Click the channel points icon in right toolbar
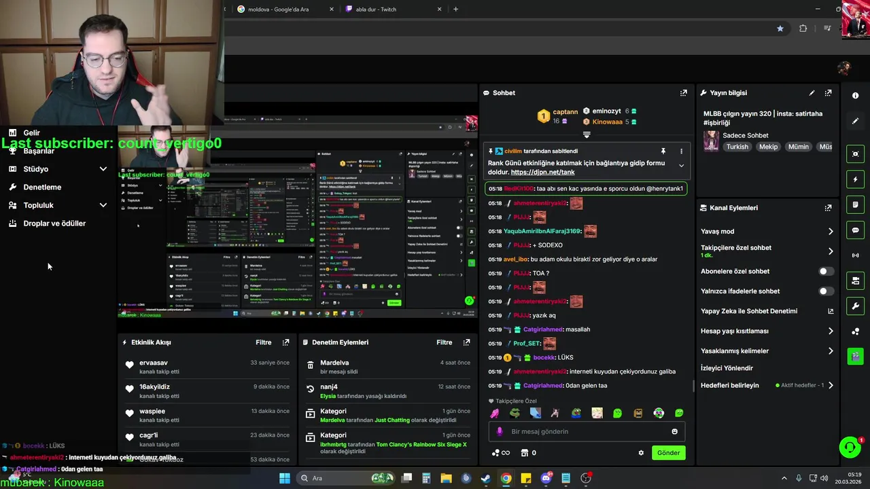Screen dimensions: 870x489 click(855, 331)
